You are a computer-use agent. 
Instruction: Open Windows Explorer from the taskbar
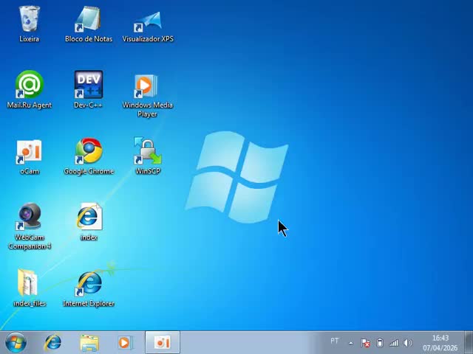point(89,342)
